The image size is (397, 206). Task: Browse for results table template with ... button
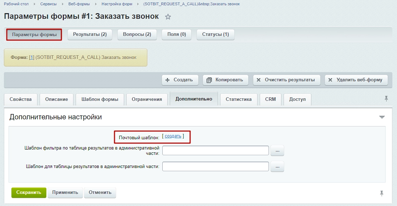coord(277,167)
